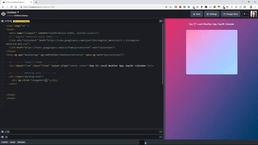
Task: Expand the HTML editor dropdown arrow
Action: tap(160, 21)
